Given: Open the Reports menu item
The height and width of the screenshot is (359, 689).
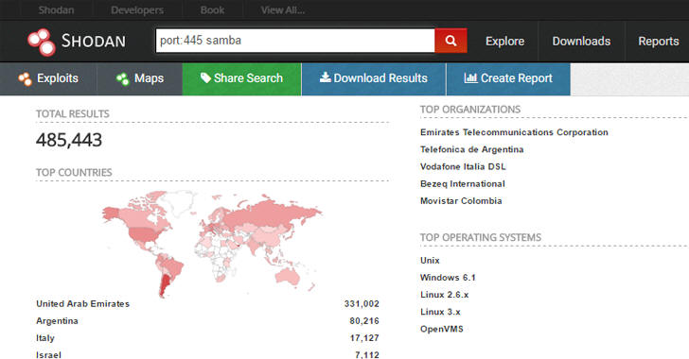Looking at the screenshot, I should (x=659, y=42).
